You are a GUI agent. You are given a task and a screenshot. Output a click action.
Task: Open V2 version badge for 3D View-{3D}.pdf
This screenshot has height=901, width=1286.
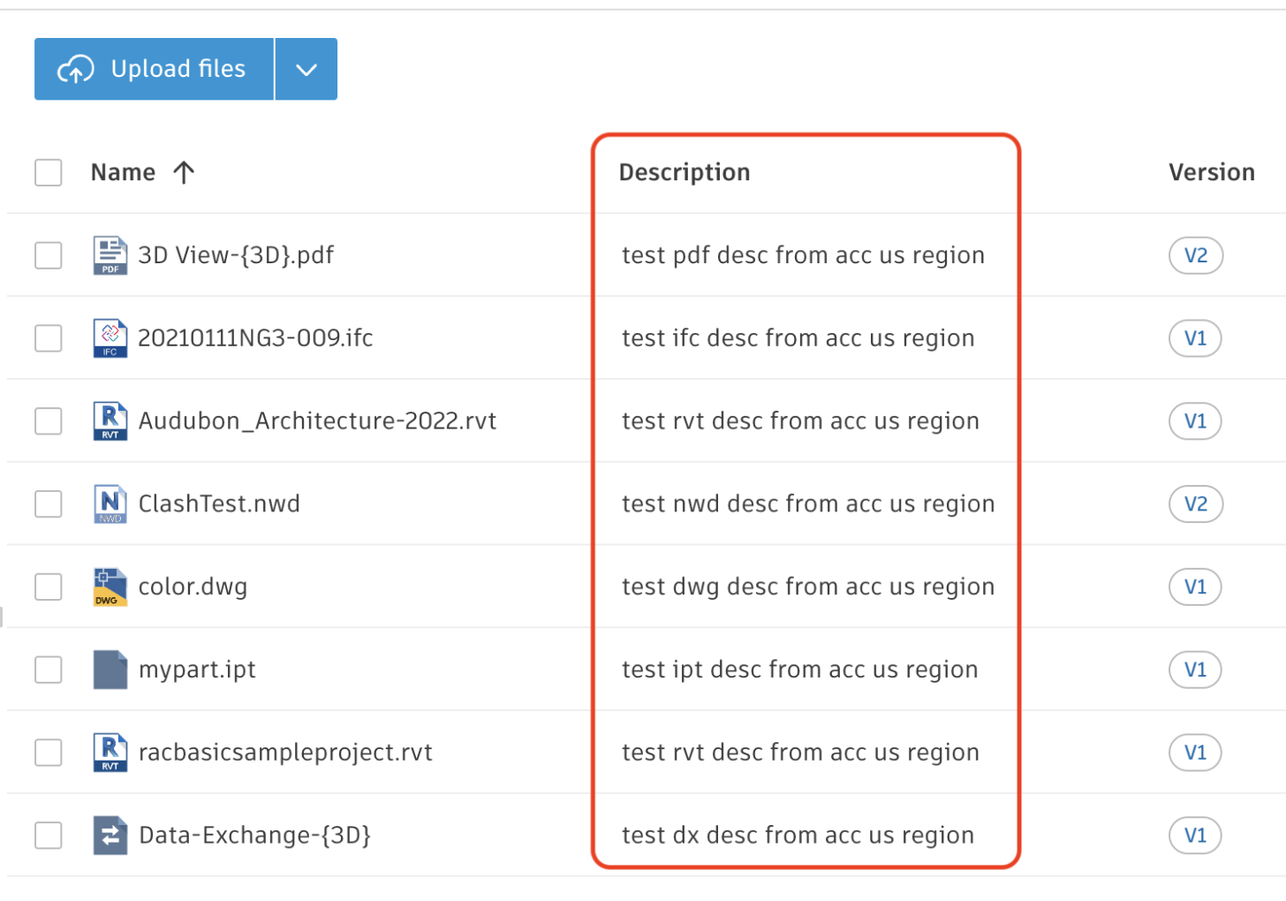pyautogui.click(x=1195, y=255)
